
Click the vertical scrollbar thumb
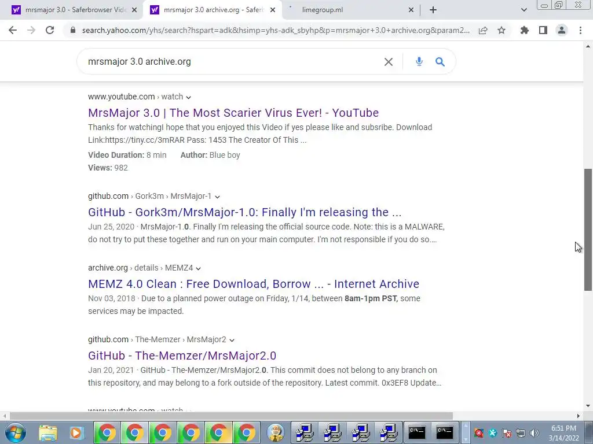point(588,229)
